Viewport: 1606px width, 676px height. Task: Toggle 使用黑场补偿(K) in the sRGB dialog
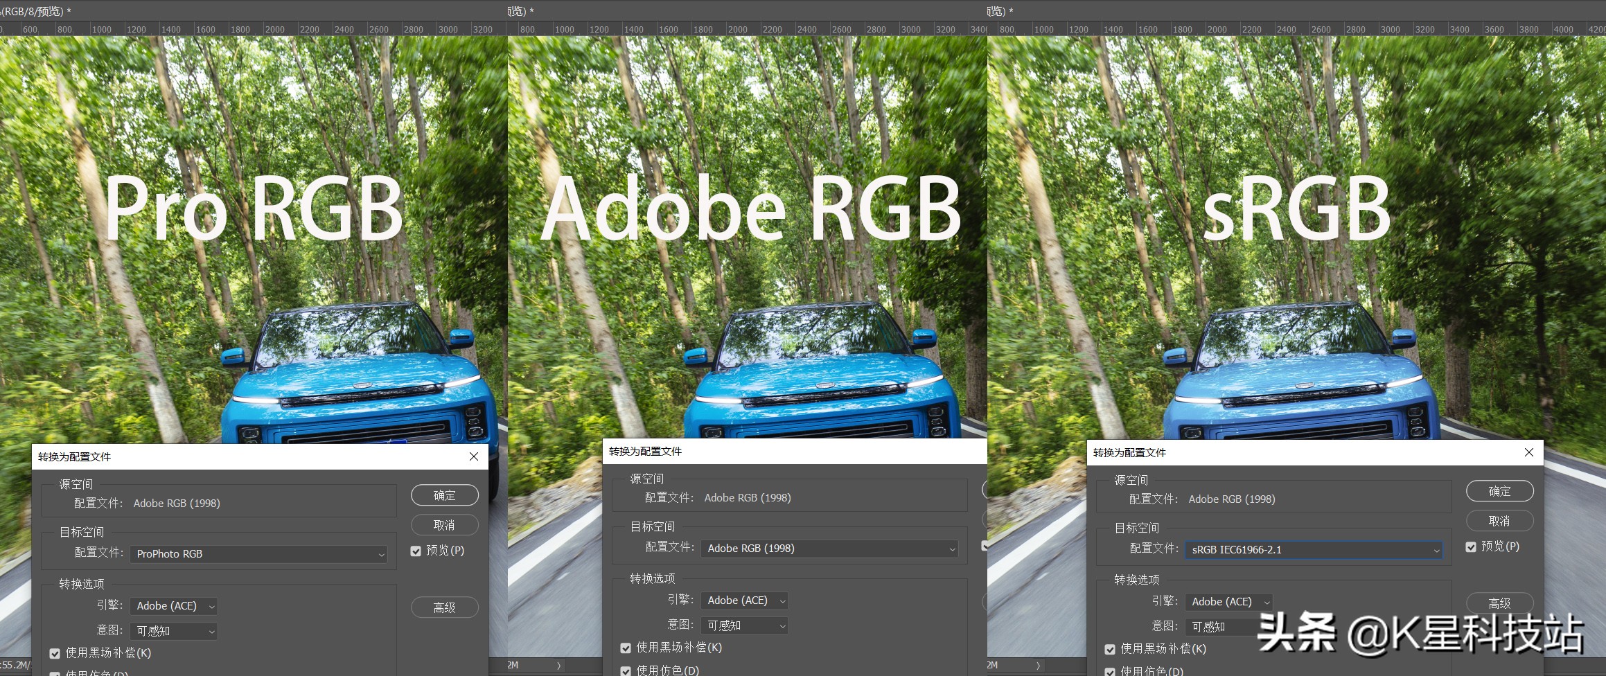coord(1110,649)
